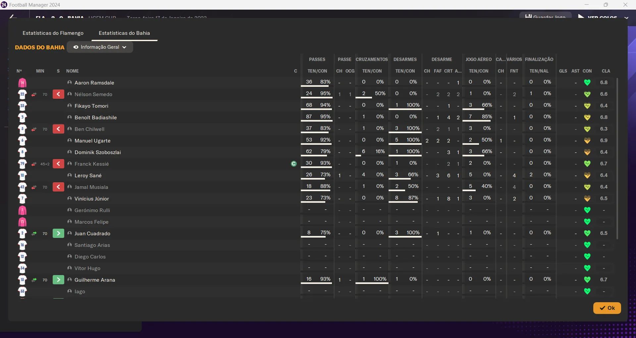Click Nélson Semedo's shirt number icon

coord(22,94)
